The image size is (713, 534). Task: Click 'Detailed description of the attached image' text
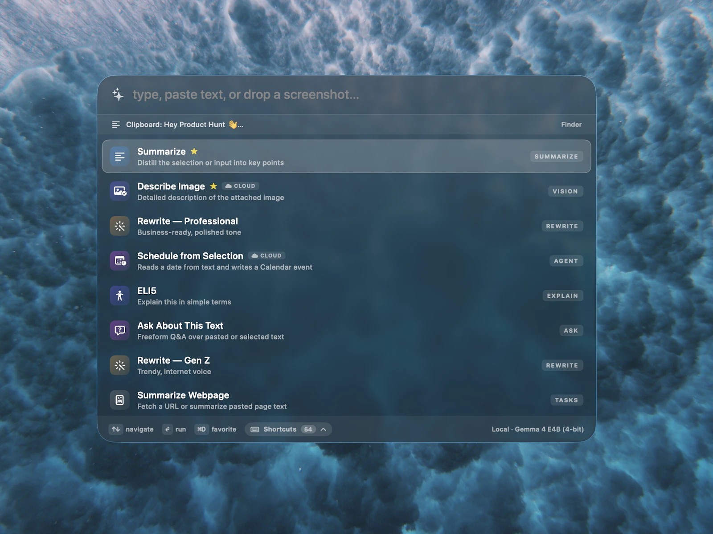coord(210,198)
